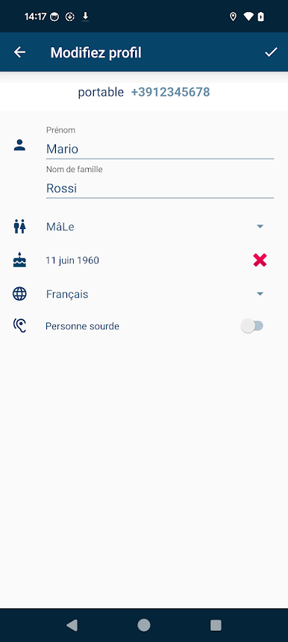
Task: Tap Android home navigation button
Action: pyautogui.click(x=144, y=625)
